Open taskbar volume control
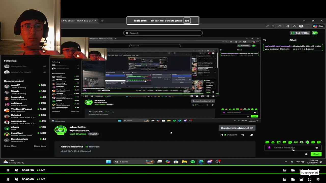This screenshot has width=326, height=183. [303, 162]
